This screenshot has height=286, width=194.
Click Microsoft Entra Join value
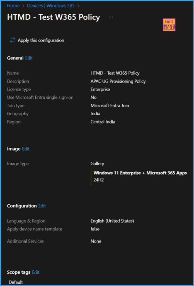tap(110, 106)
